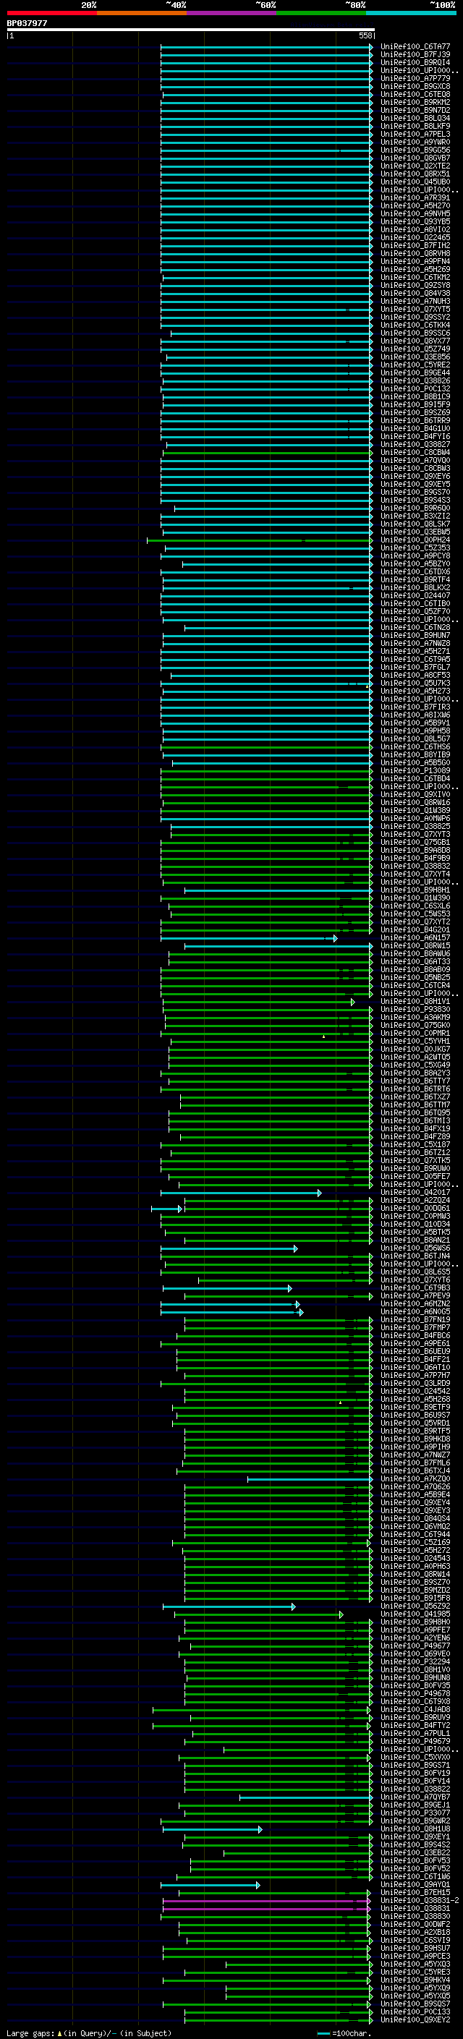
Task: Open hit UniRef100_C6TA77
Action: tap(415, 47)
